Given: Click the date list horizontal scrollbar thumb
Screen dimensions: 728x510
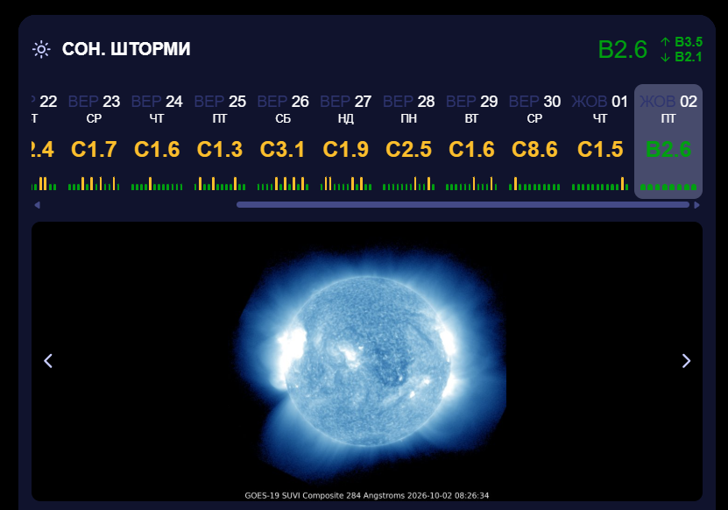Looking at the screenshot, I should 463,205.
